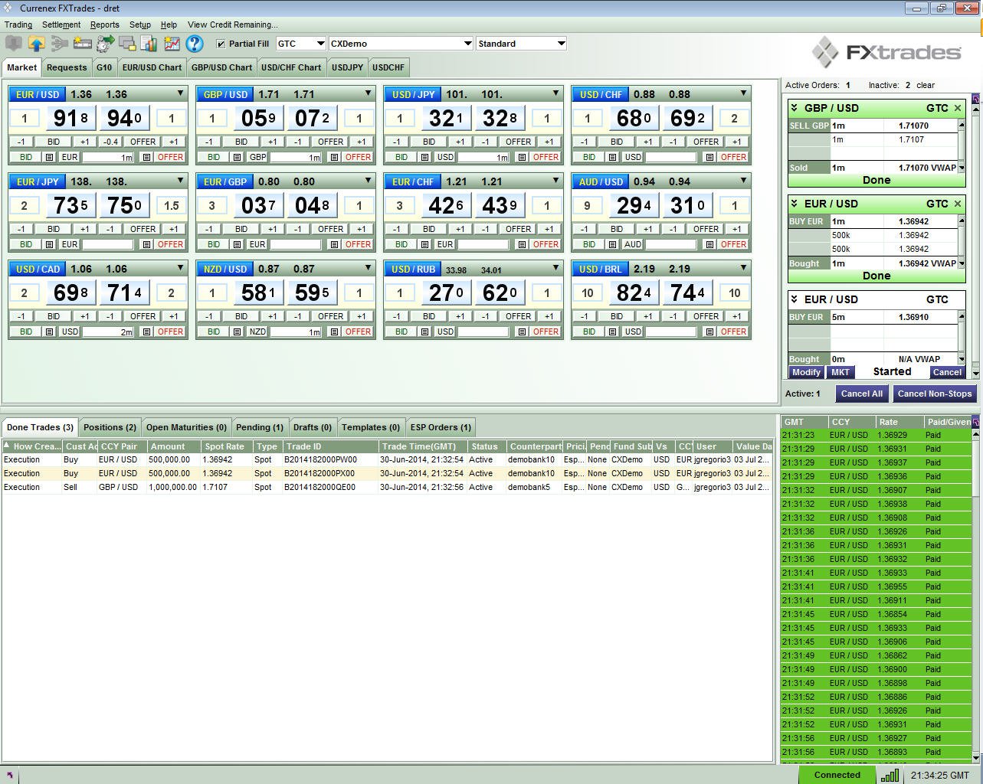Screen dimensions: 983x784
Task: Switch to the EUR/USD Chart tab
Action: pyautogui.click(x=152, y=67)
